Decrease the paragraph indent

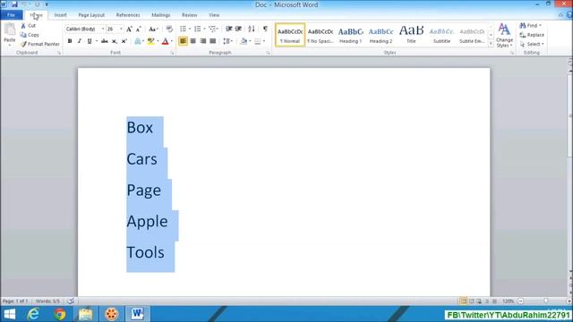tap(229, 29)
